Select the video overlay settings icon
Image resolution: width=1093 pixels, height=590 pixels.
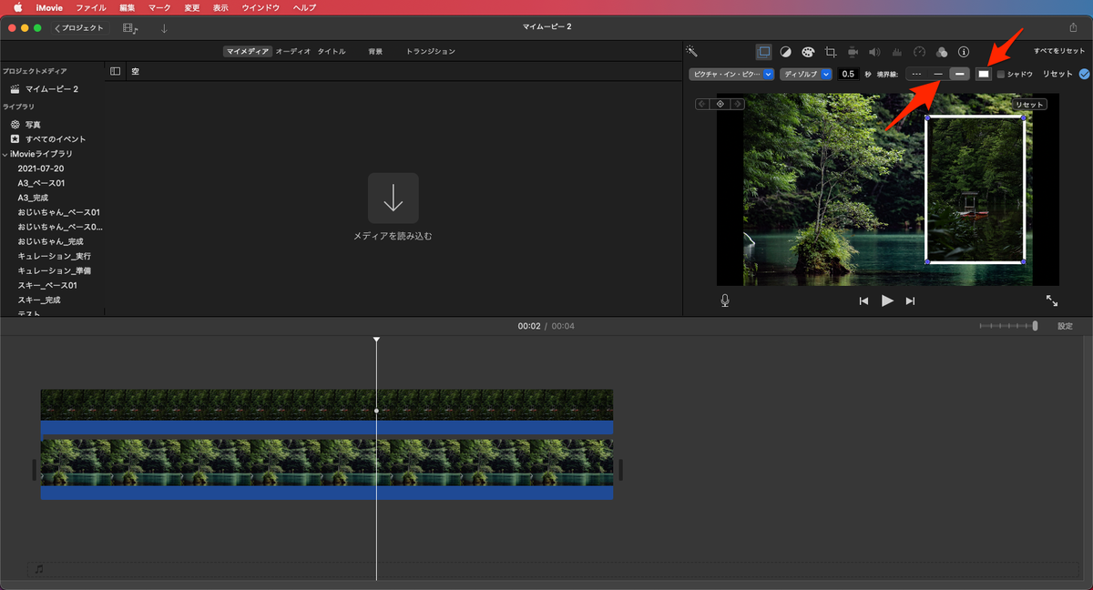click(x=764, y=52)
